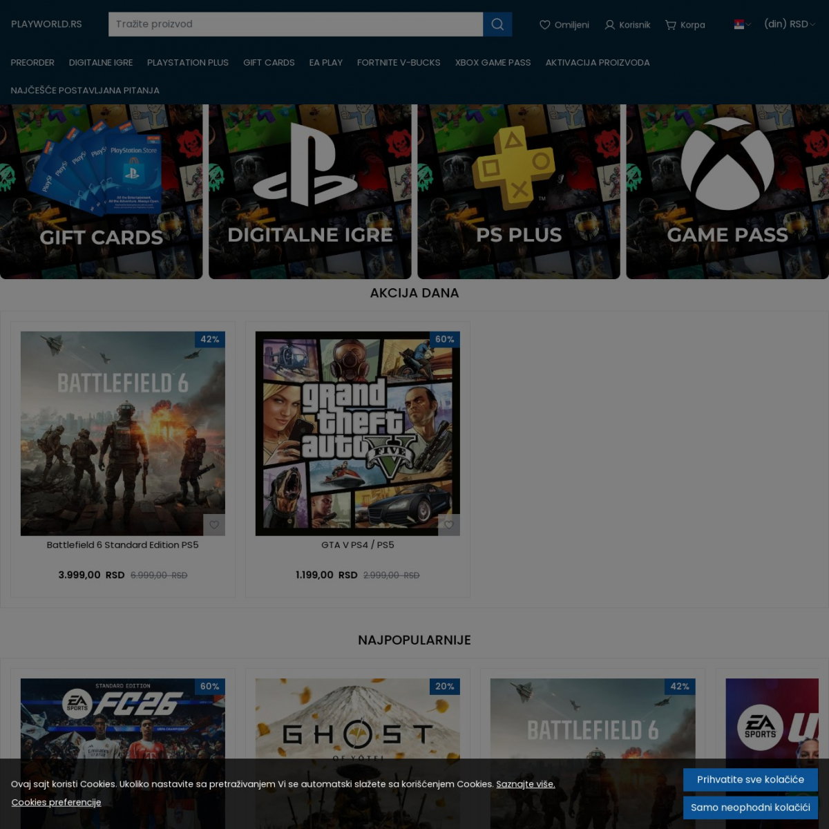Add Battlefield 6 Standard Edition to favorites
Image resolution: width=829 pixels, height=829 pixels.
pyautogui.click(x=214, y=525)
